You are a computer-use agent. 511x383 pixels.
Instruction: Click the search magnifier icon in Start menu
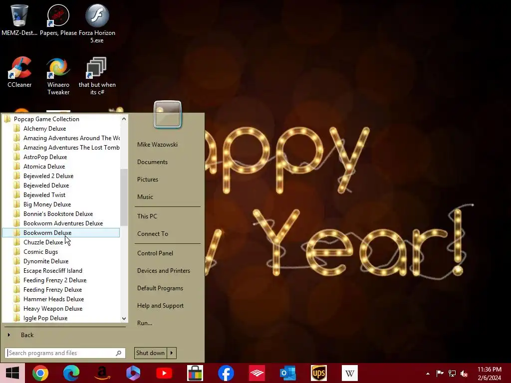pyautogui.click(x=119, y=353)
